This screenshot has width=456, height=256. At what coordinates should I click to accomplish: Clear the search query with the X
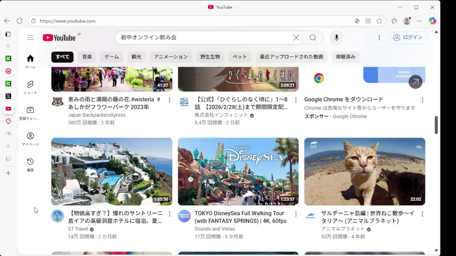point(296,37)
